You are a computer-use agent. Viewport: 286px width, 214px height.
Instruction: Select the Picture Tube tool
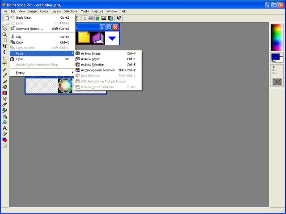5,111
